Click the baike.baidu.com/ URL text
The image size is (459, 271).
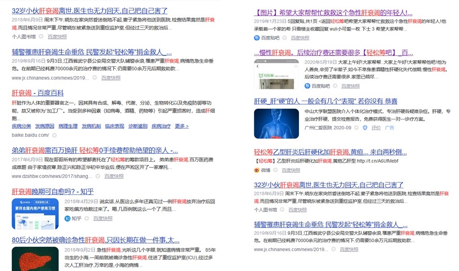pos(30,135)
